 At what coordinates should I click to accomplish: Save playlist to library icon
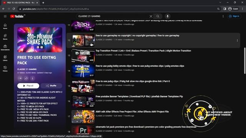click(x=20, y=78)
